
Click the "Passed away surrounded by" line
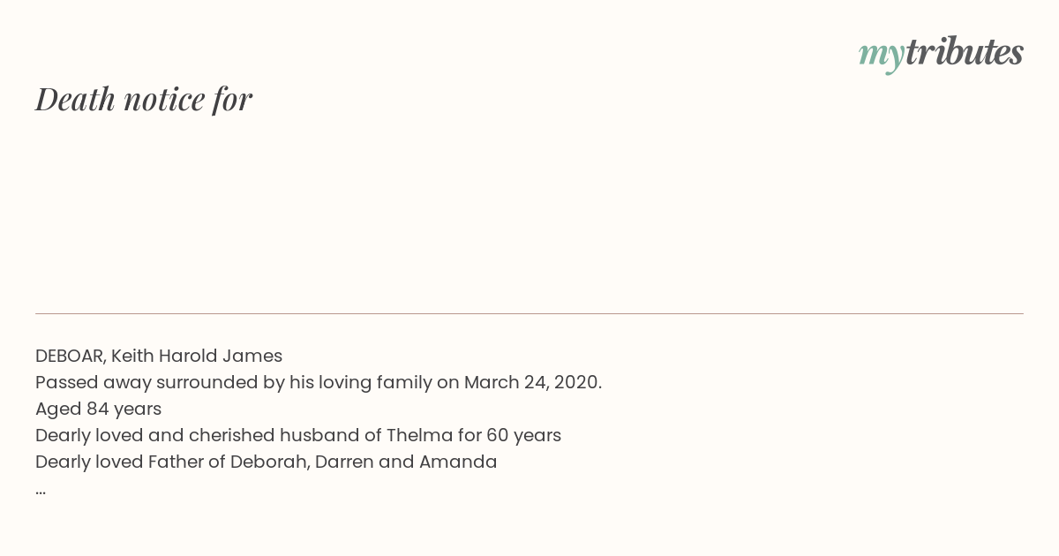319,382
